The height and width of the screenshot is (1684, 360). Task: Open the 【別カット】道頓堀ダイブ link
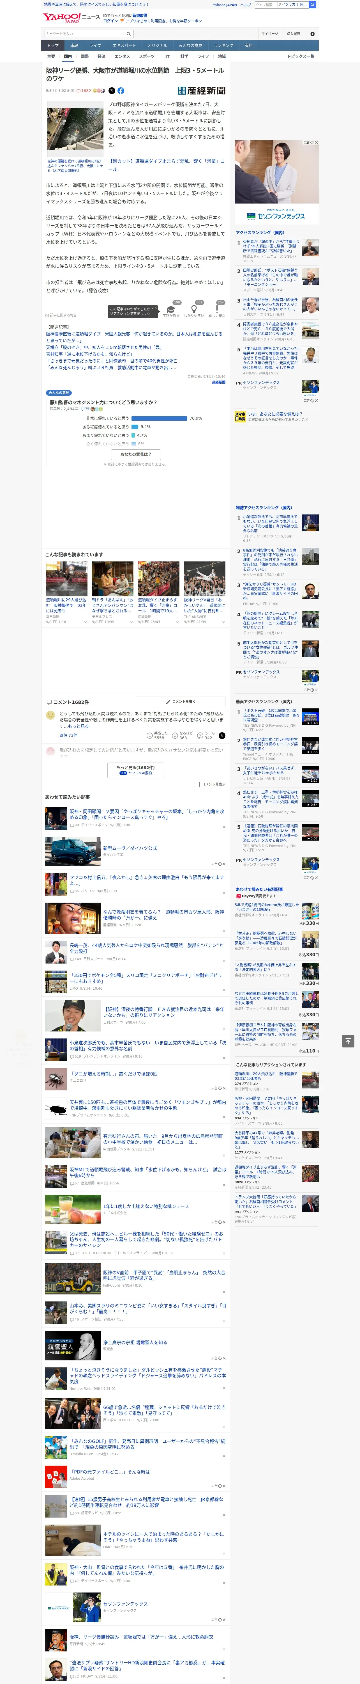coord(167,165)
